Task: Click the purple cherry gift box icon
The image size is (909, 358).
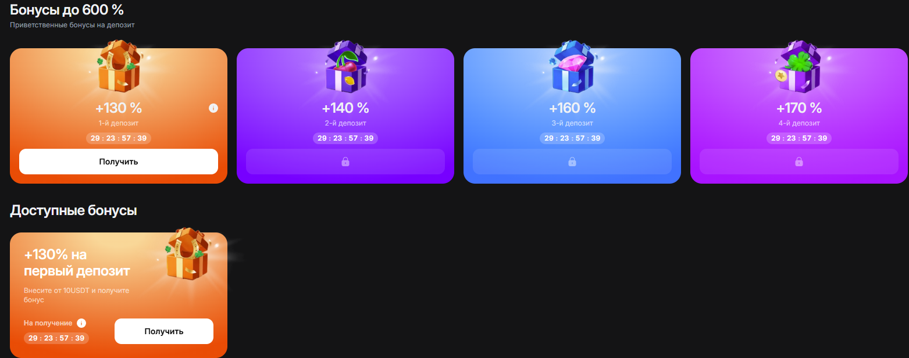Action: 345,67
